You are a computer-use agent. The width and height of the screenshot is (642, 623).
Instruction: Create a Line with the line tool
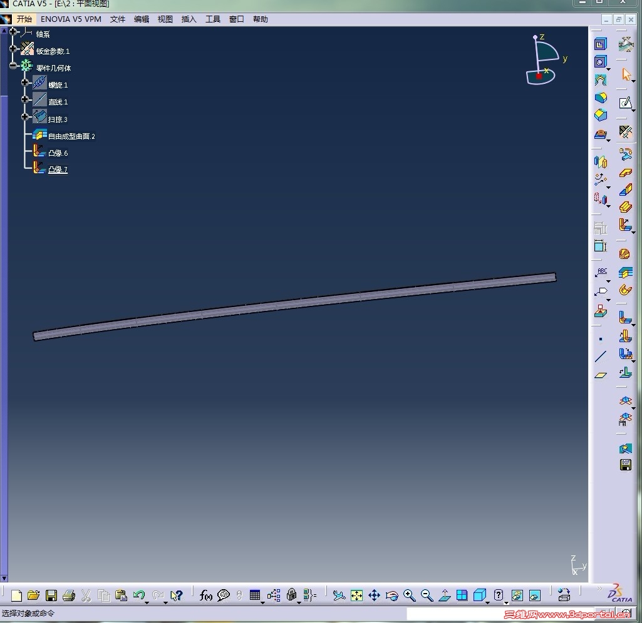(601, 356)
